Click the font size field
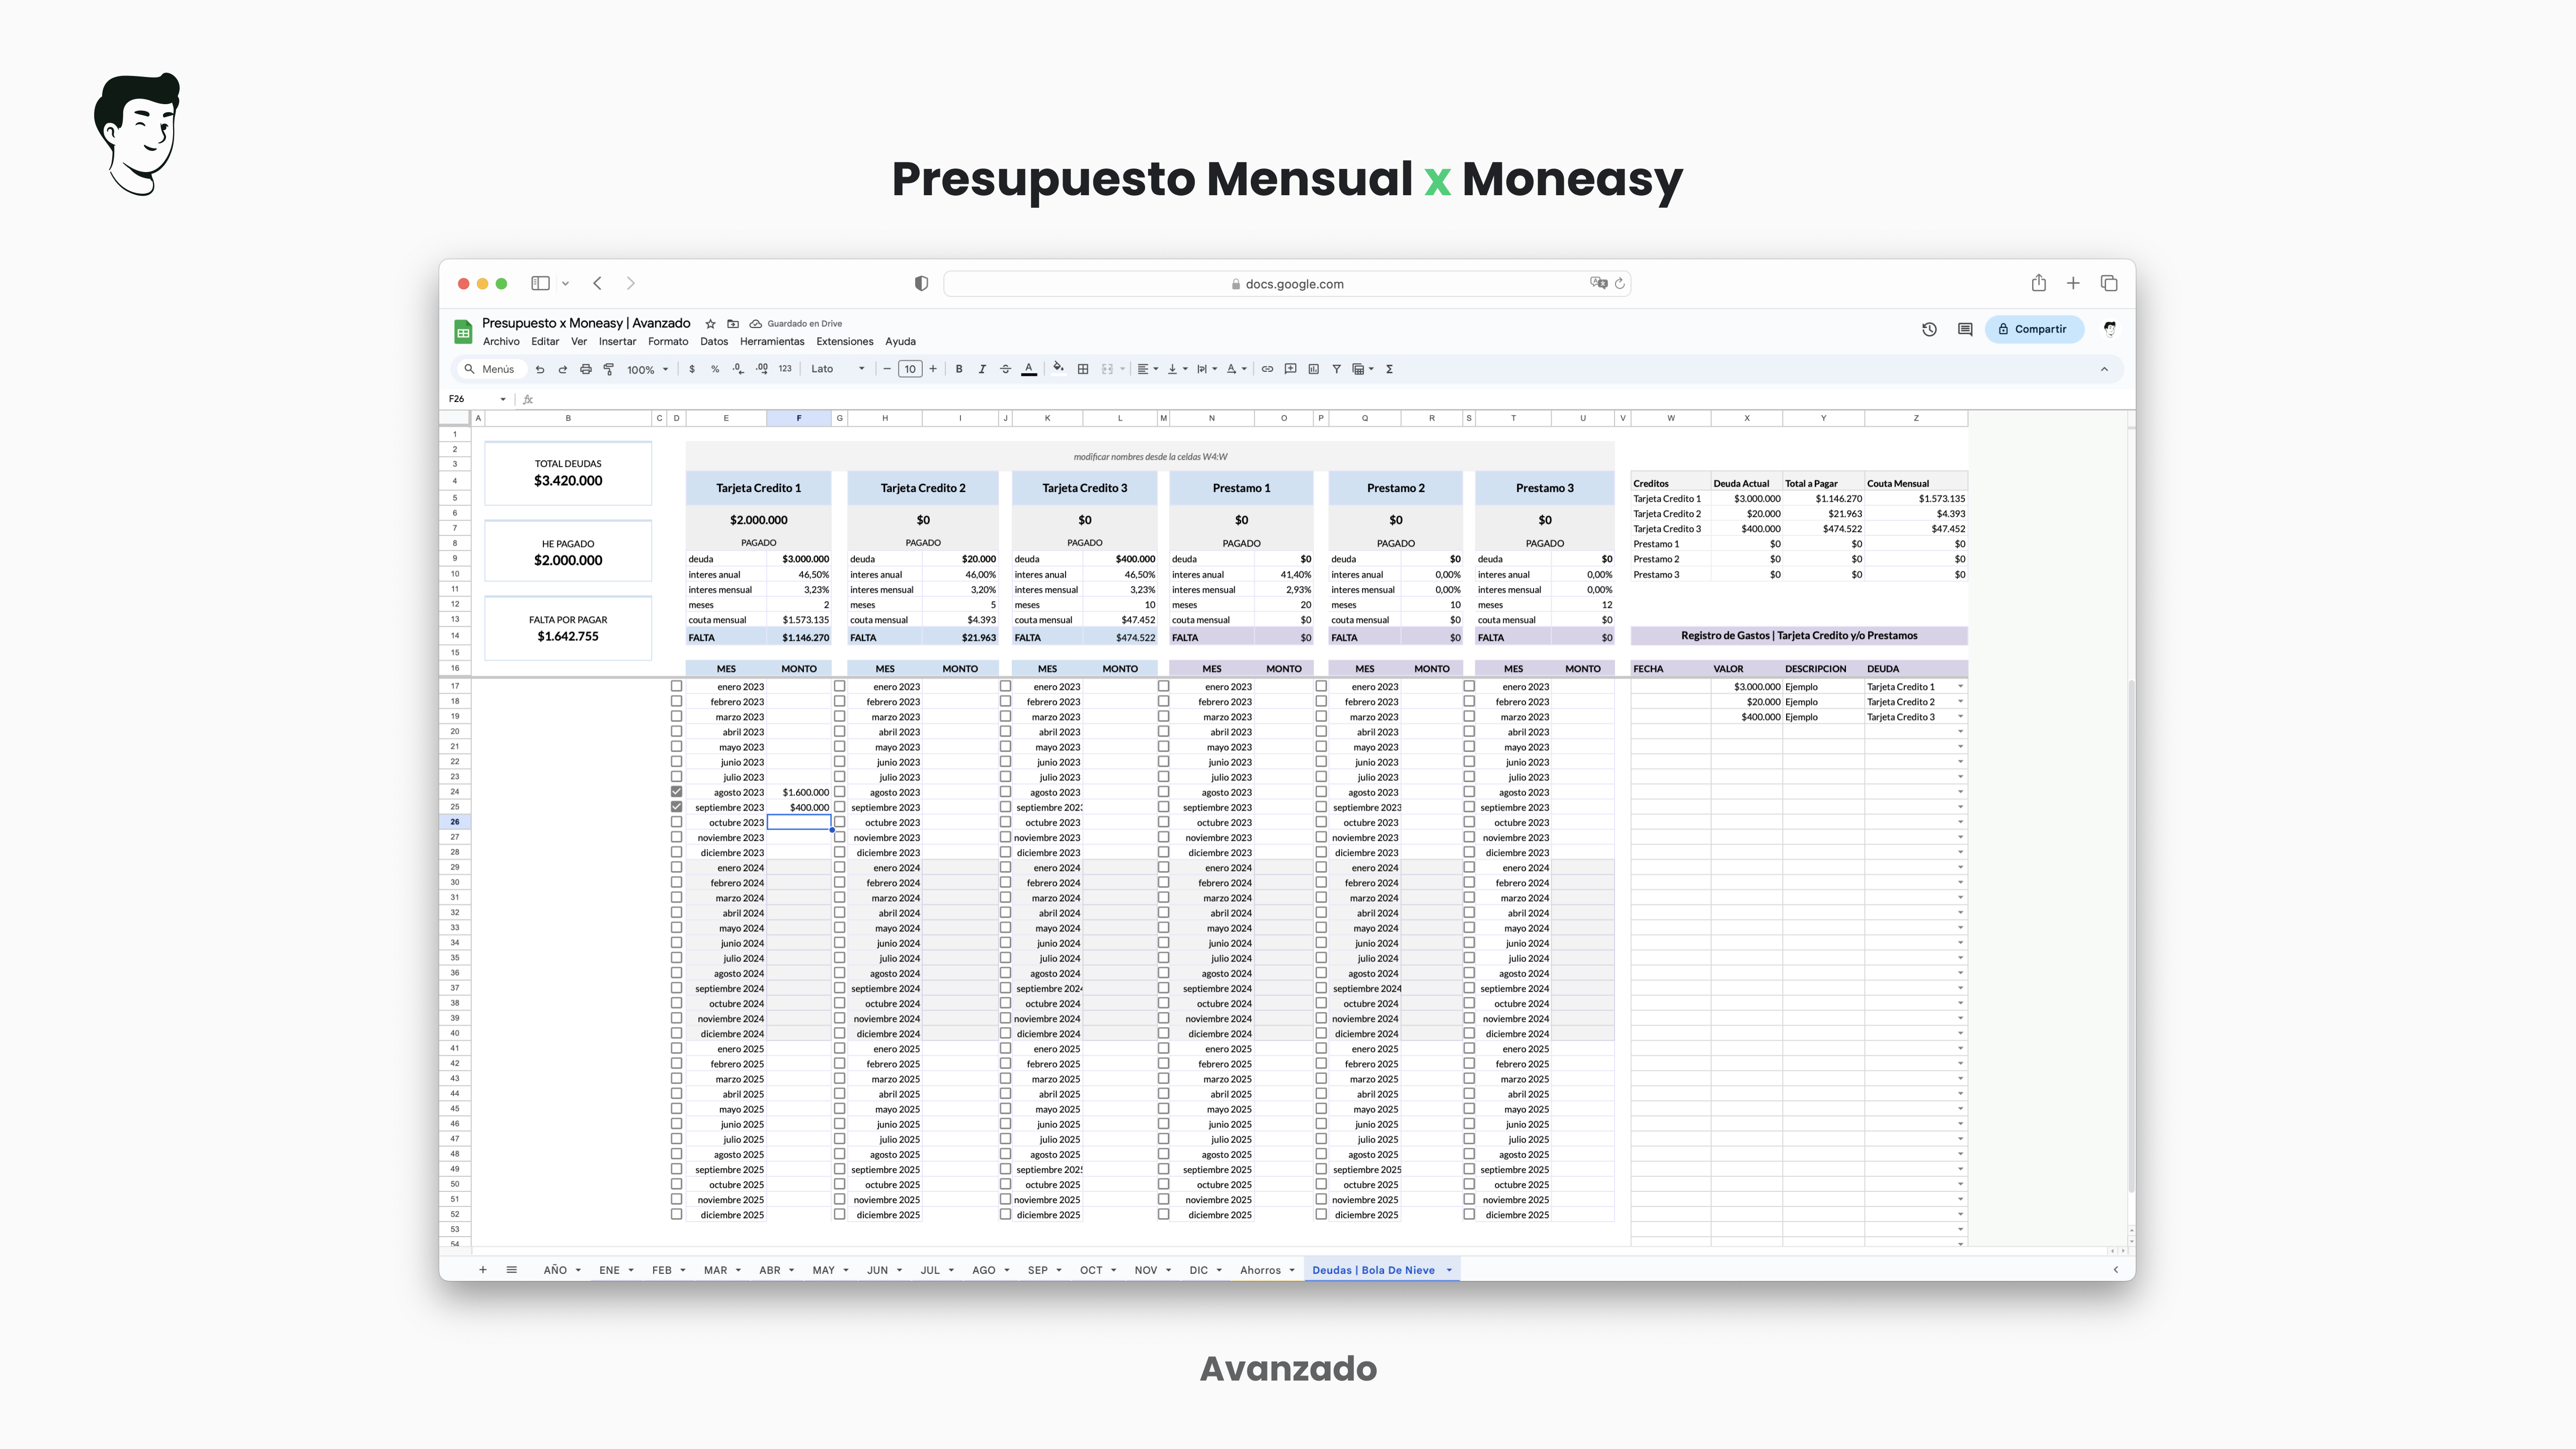 coord(910,369)
